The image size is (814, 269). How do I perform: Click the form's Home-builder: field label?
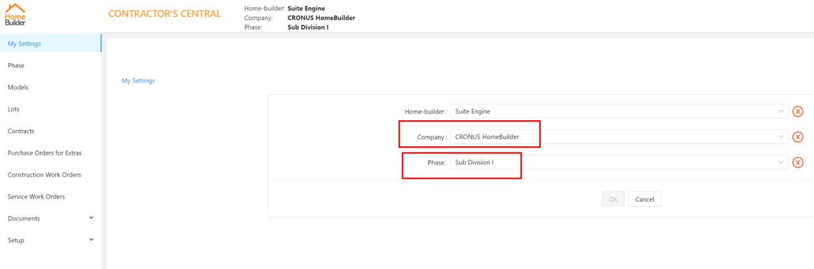(x=426, y=112)
